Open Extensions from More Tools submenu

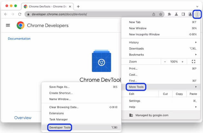[81, 113]
